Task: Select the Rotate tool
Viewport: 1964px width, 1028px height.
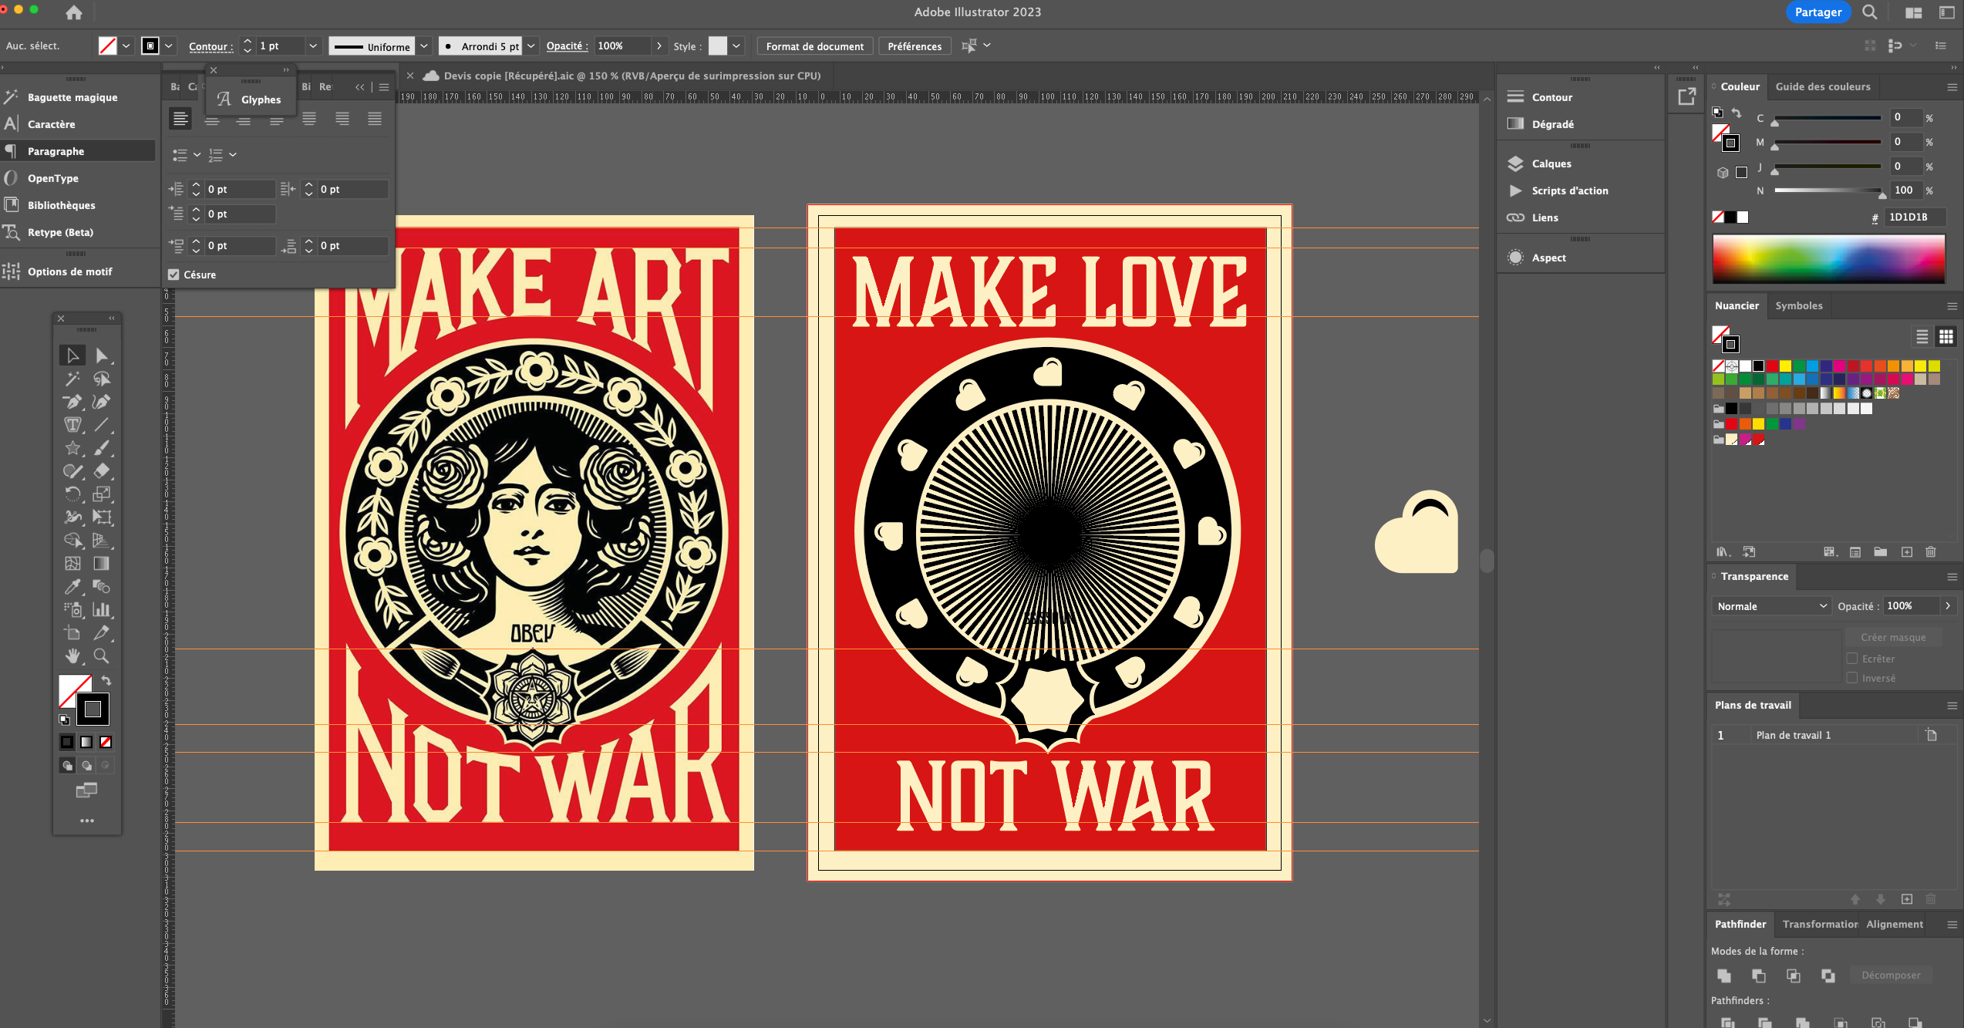Action: point(72,494)
